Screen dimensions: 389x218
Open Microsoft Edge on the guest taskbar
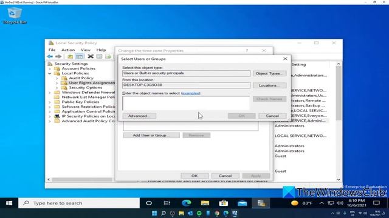point(187,203)
